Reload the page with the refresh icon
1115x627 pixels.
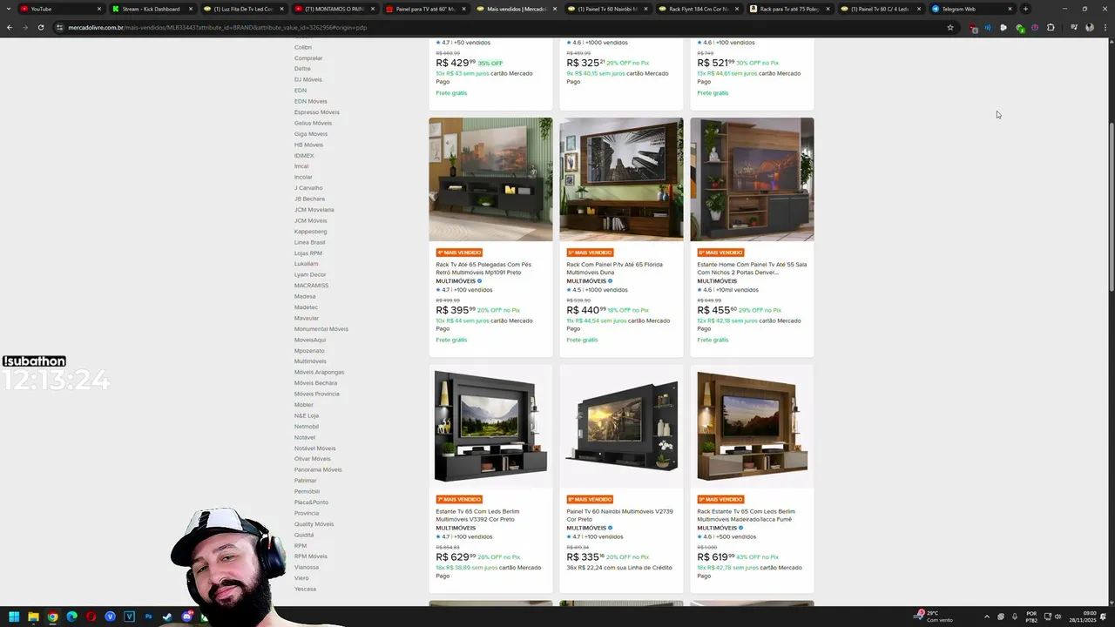[41, 27]
